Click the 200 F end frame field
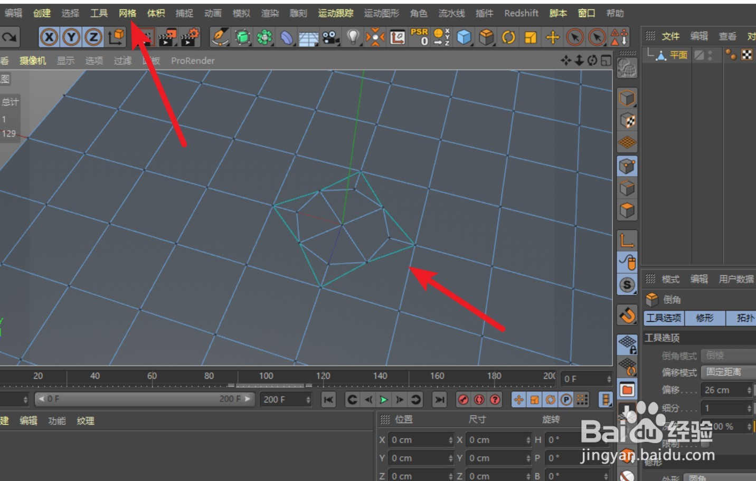 pyautogui.click(x=286, y=400)
